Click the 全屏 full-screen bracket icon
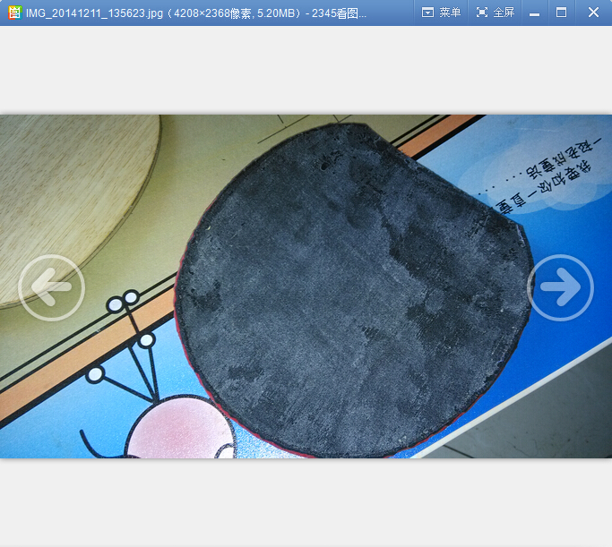612x547 pixels. [x=482, y=13]
